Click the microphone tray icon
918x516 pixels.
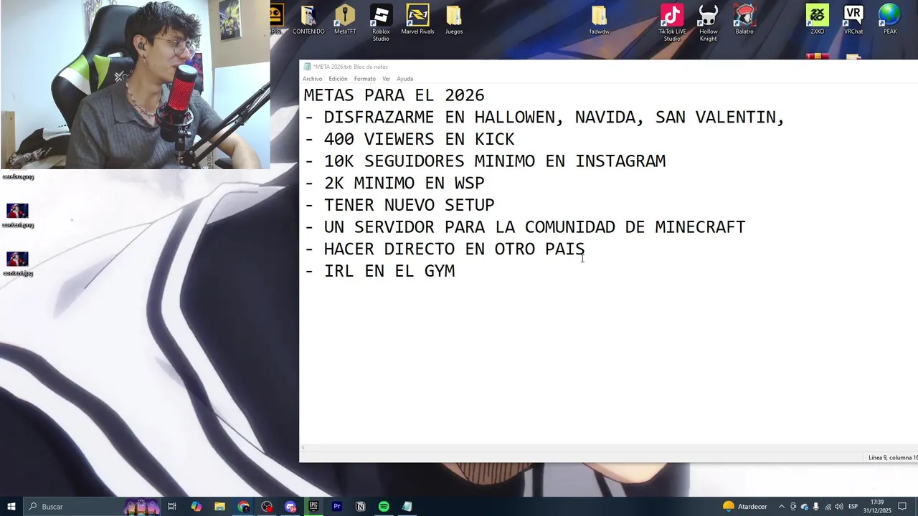(815, 507)
